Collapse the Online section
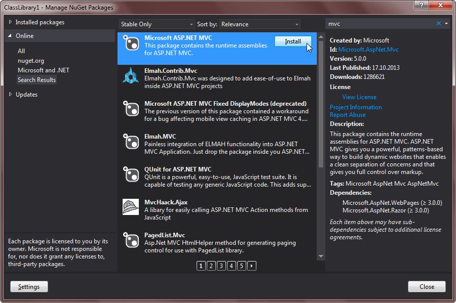Viewport: 456px width, 303px height. pyautogui.click(x=10, y=36)
